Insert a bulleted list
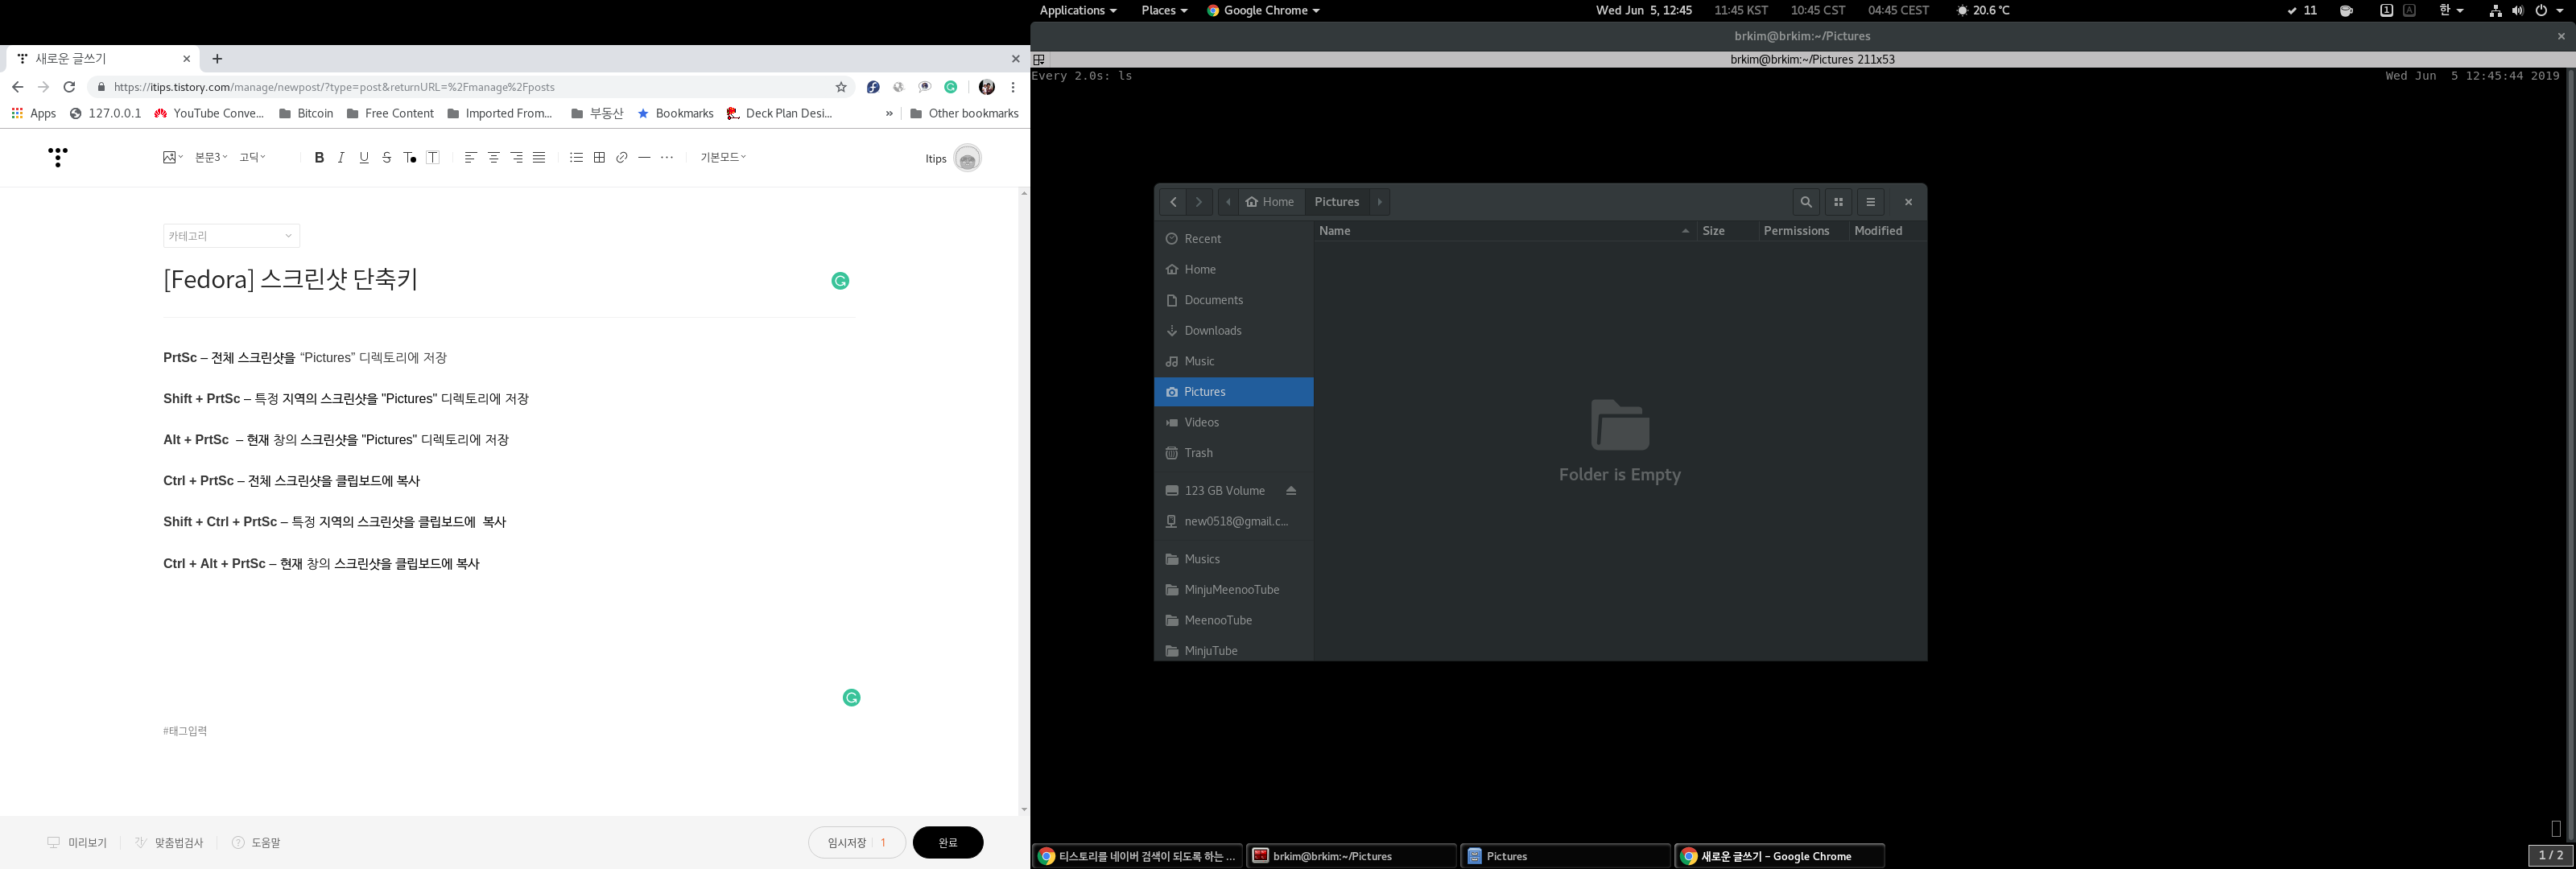This screenshot has width=2576, height=869. [x=576, y=158]
